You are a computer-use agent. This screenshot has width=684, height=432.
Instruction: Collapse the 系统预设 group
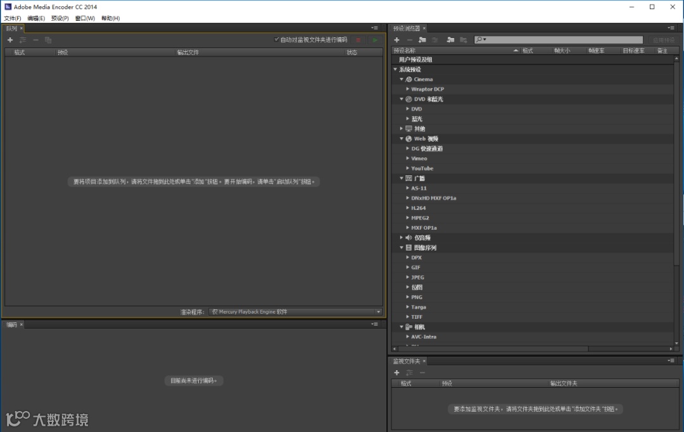click(x=395, y=69)
